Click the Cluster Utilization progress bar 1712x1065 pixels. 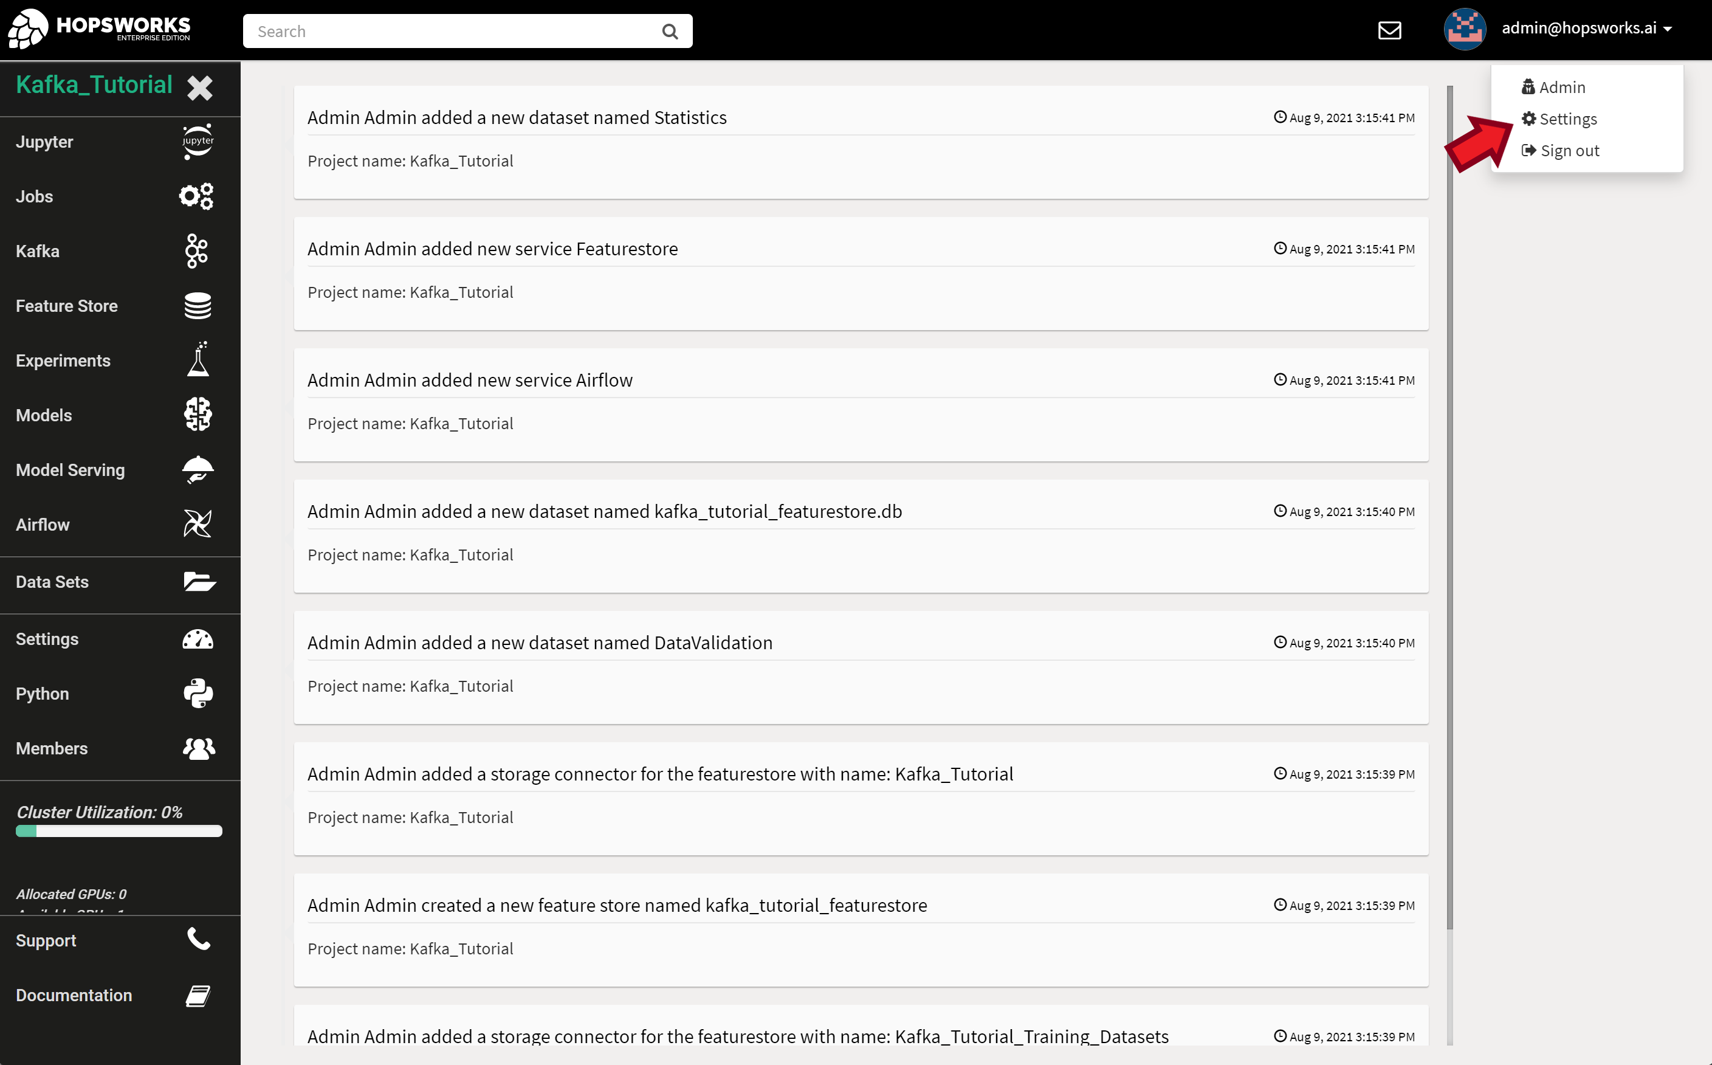119,831
